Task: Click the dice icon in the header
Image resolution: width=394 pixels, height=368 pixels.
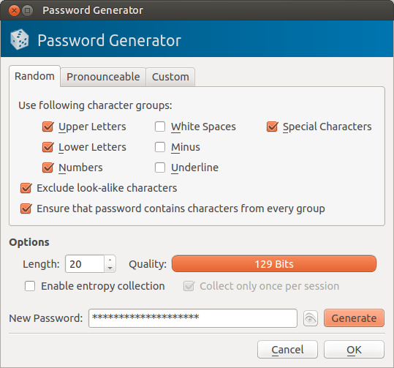Action: pyautogui.click(x=19, y=40)
